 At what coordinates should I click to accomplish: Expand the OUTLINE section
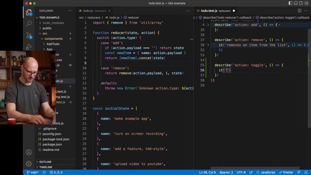pyautogui.click(x=45, y=162)
